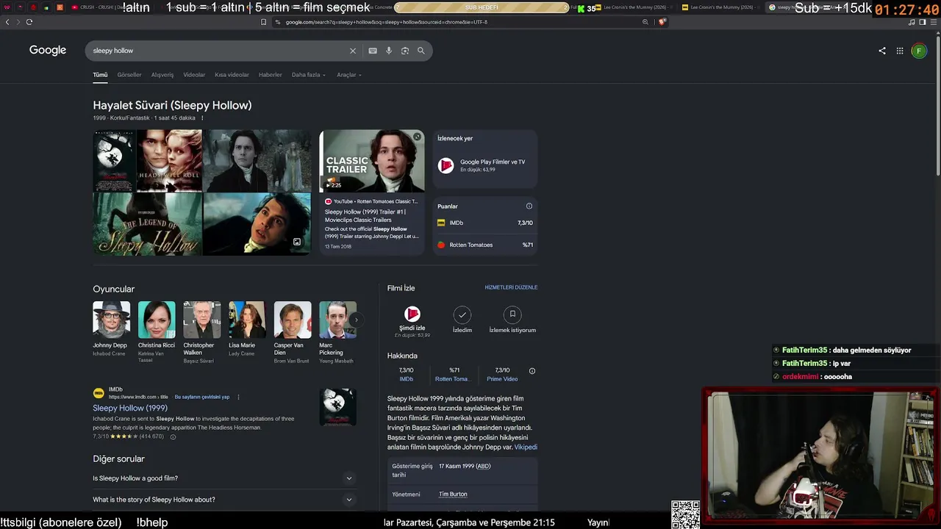Image resolution: width=941 pixels, height=529 pixels.
Task: Start voice search with the microphone
Action: (x=389, y=51)
